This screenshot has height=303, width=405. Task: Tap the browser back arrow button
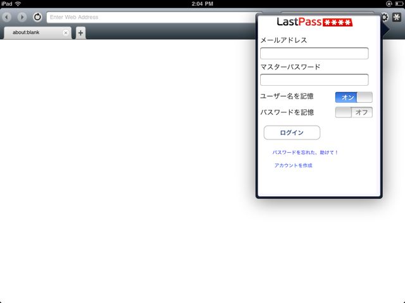click(7, 17)
